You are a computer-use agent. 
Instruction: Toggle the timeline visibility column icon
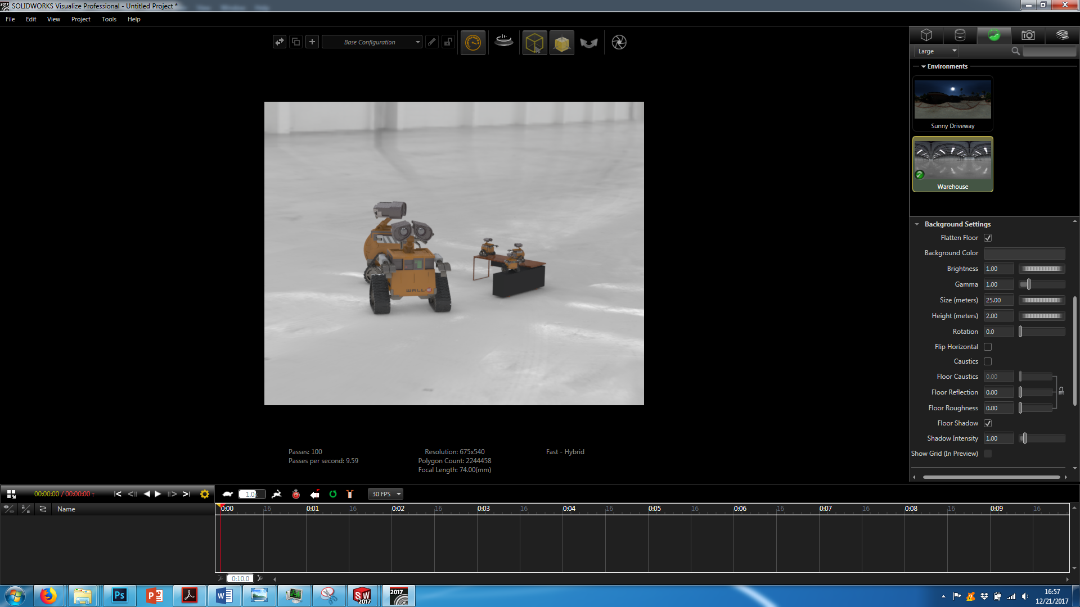point(9,509)
